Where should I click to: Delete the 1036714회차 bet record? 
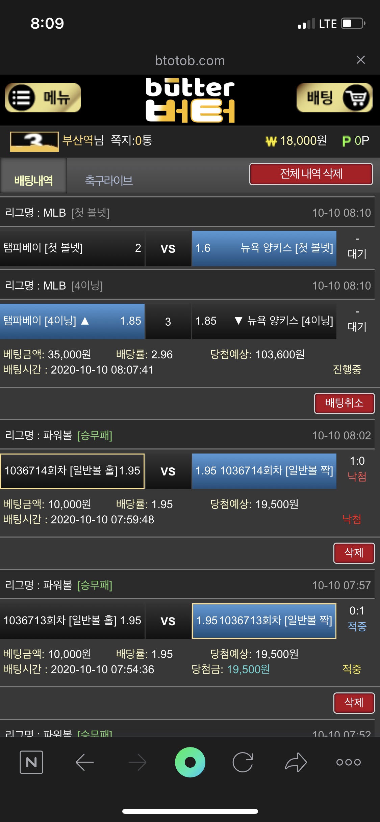coord(353,553)
